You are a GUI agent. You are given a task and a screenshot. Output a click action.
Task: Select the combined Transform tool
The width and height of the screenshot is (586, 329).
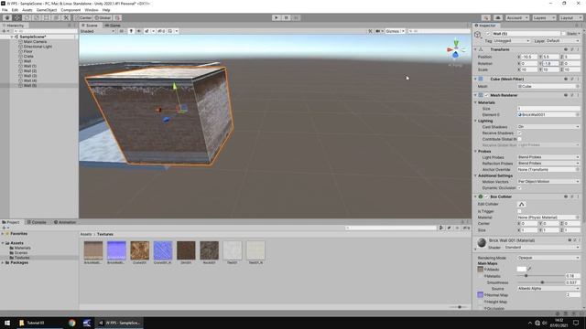[x=56, y=18]
